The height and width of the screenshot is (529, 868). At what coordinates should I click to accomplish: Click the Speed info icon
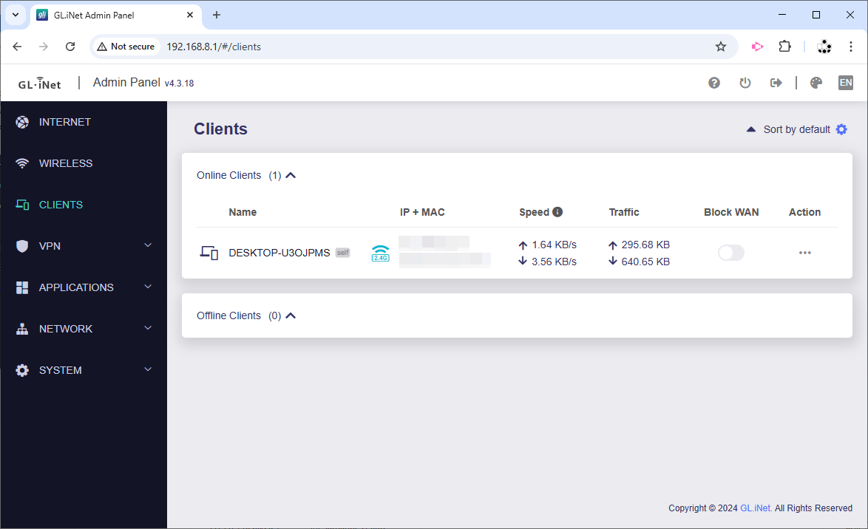coord(557,212)
